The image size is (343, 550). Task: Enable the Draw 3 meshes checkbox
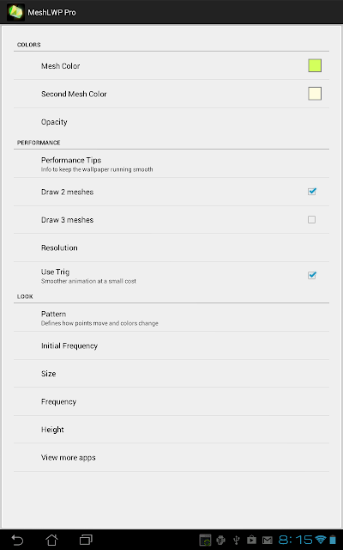tap(311, 220)
